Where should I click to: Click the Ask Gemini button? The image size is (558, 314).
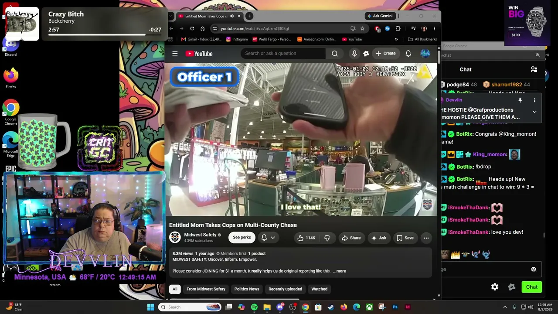[380, 16]
